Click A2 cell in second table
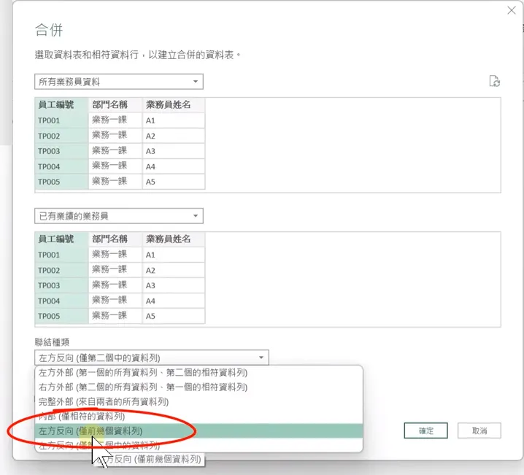 (x=174, y=270)
